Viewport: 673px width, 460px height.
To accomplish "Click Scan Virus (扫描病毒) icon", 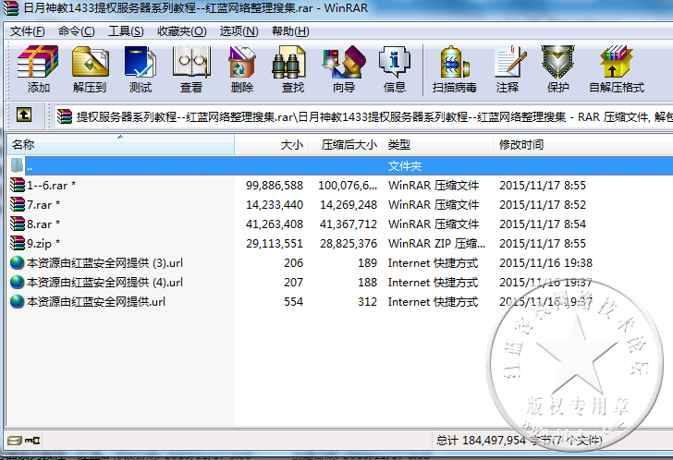I will click(454, 68).
